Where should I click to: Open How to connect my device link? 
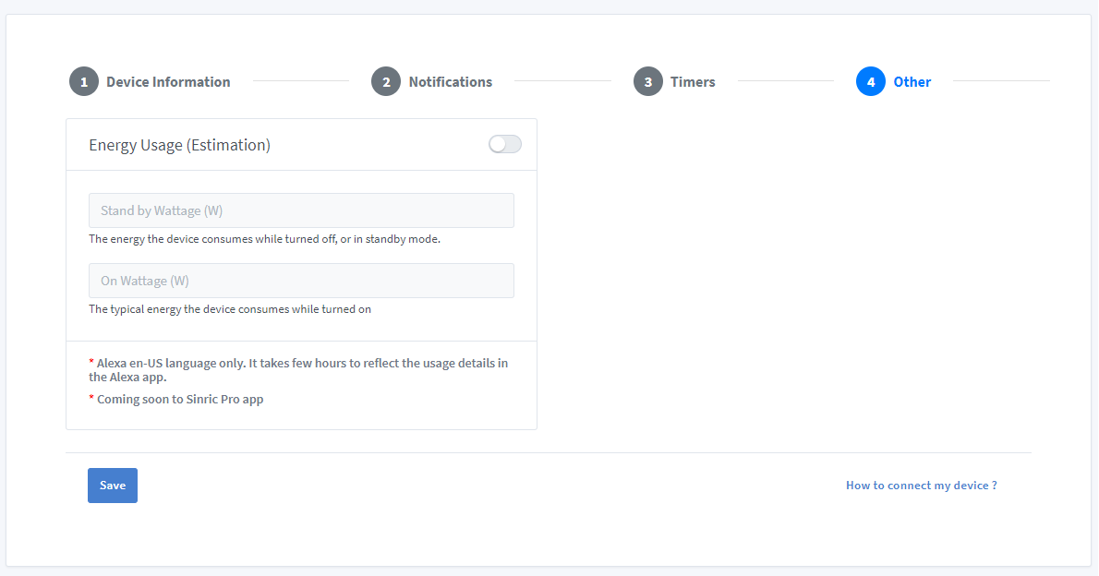click(921, 486)
